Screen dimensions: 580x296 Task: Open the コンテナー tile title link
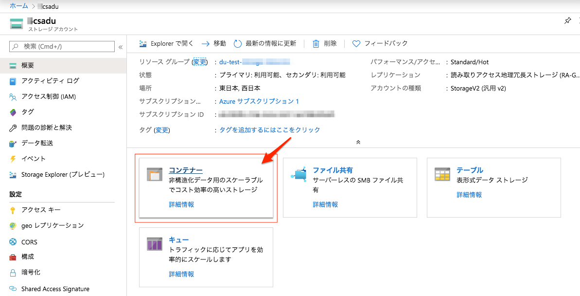click(x=186, y=170)
